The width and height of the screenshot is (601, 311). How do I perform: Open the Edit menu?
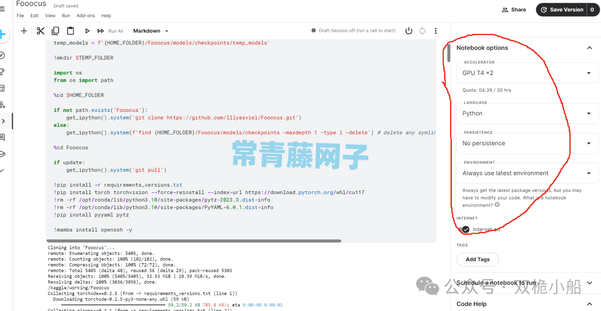coord(35,16)
